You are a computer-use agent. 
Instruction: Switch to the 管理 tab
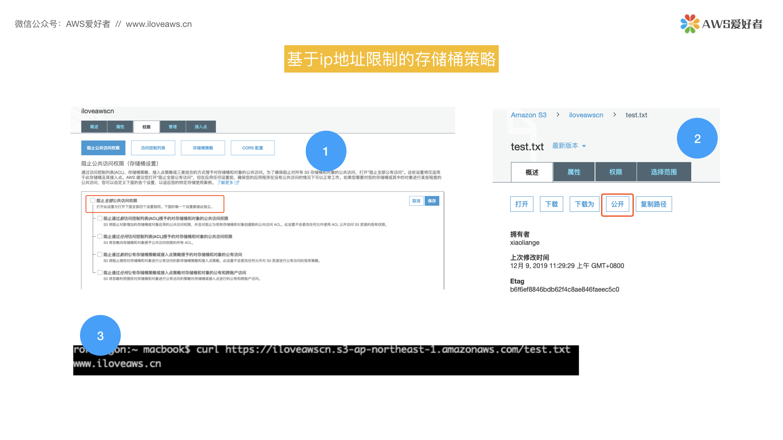(173, 127)
